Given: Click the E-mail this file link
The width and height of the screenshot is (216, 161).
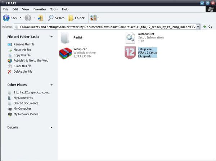Looking at the screenshot, I should pos(22,66).
